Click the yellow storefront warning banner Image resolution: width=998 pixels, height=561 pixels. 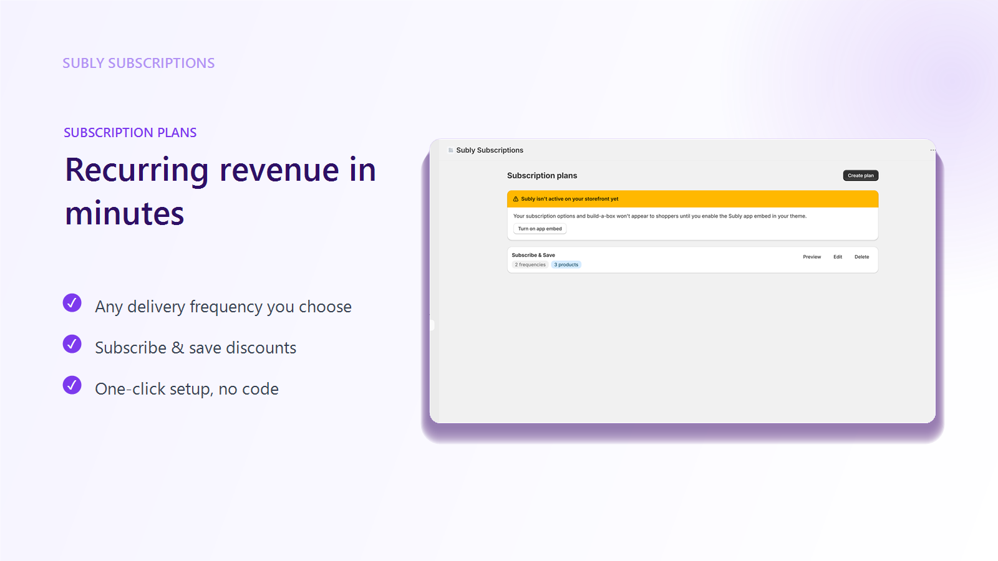point(693,199)
